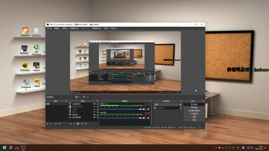The height and width of the screenshot is (151, 269).
Task: Click the 属性 properties button above docks
Action: point(78,97)
